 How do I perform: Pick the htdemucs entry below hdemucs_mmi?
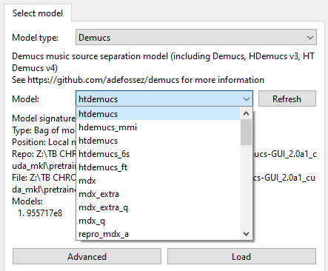[158, 141]
